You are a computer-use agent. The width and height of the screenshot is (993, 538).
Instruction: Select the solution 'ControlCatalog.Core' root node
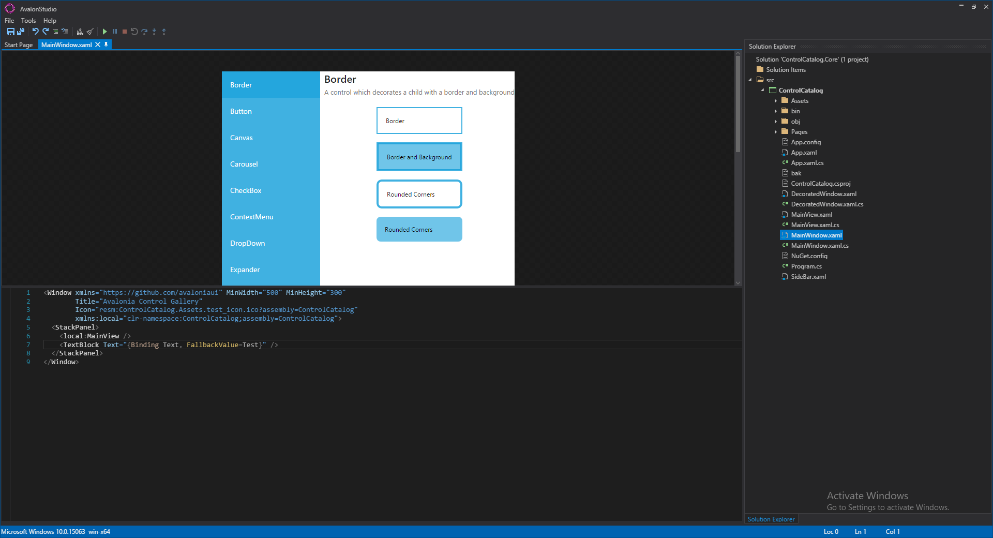812,59
